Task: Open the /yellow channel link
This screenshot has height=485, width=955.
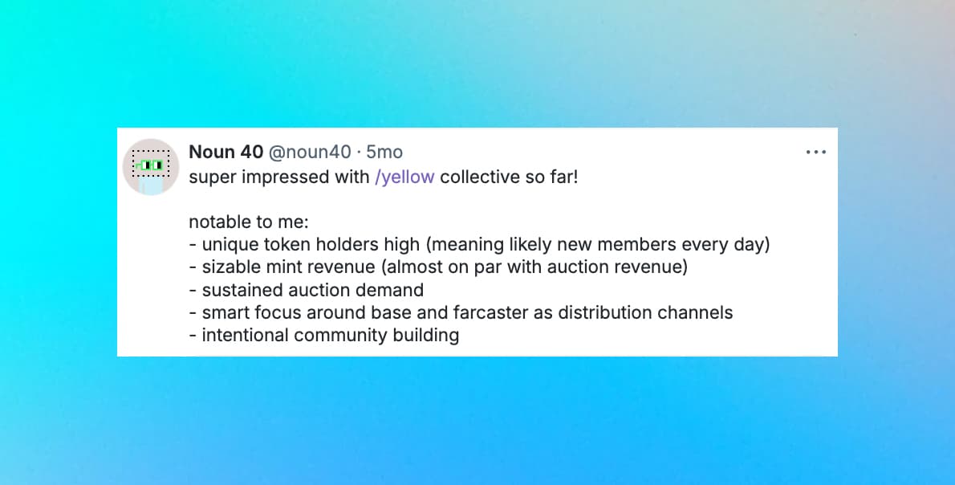Action: [x=404, y=177]
